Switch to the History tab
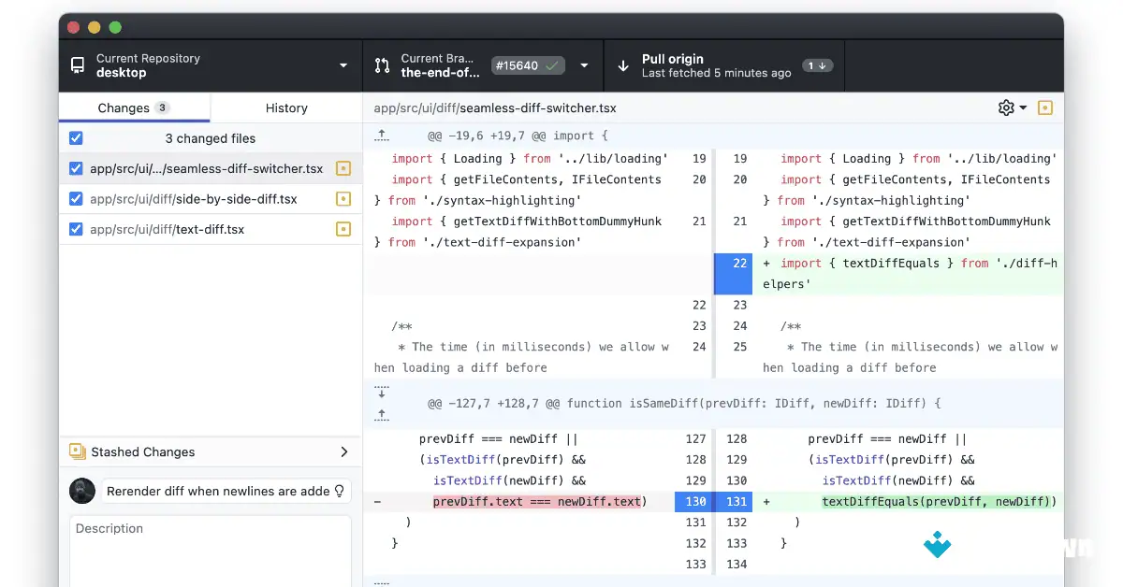1123x587 pixels. [x=285, y=107]
